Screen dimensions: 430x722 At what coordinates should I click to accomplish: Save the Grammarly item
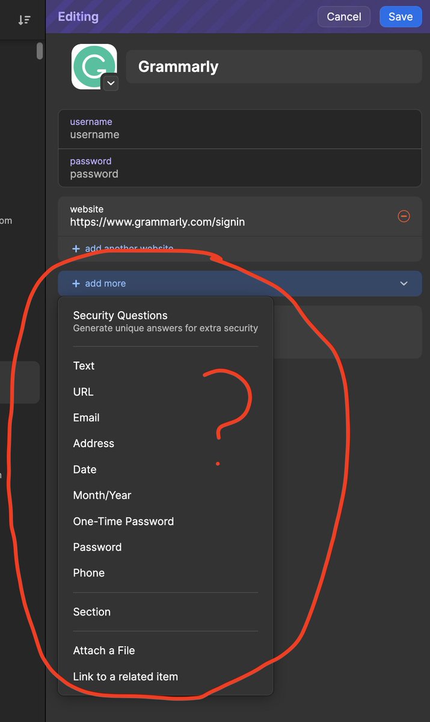pos(401,17)
